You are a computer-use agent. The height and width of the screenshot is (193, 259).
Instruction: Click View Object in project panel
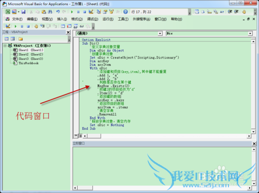tap(12, 39)
